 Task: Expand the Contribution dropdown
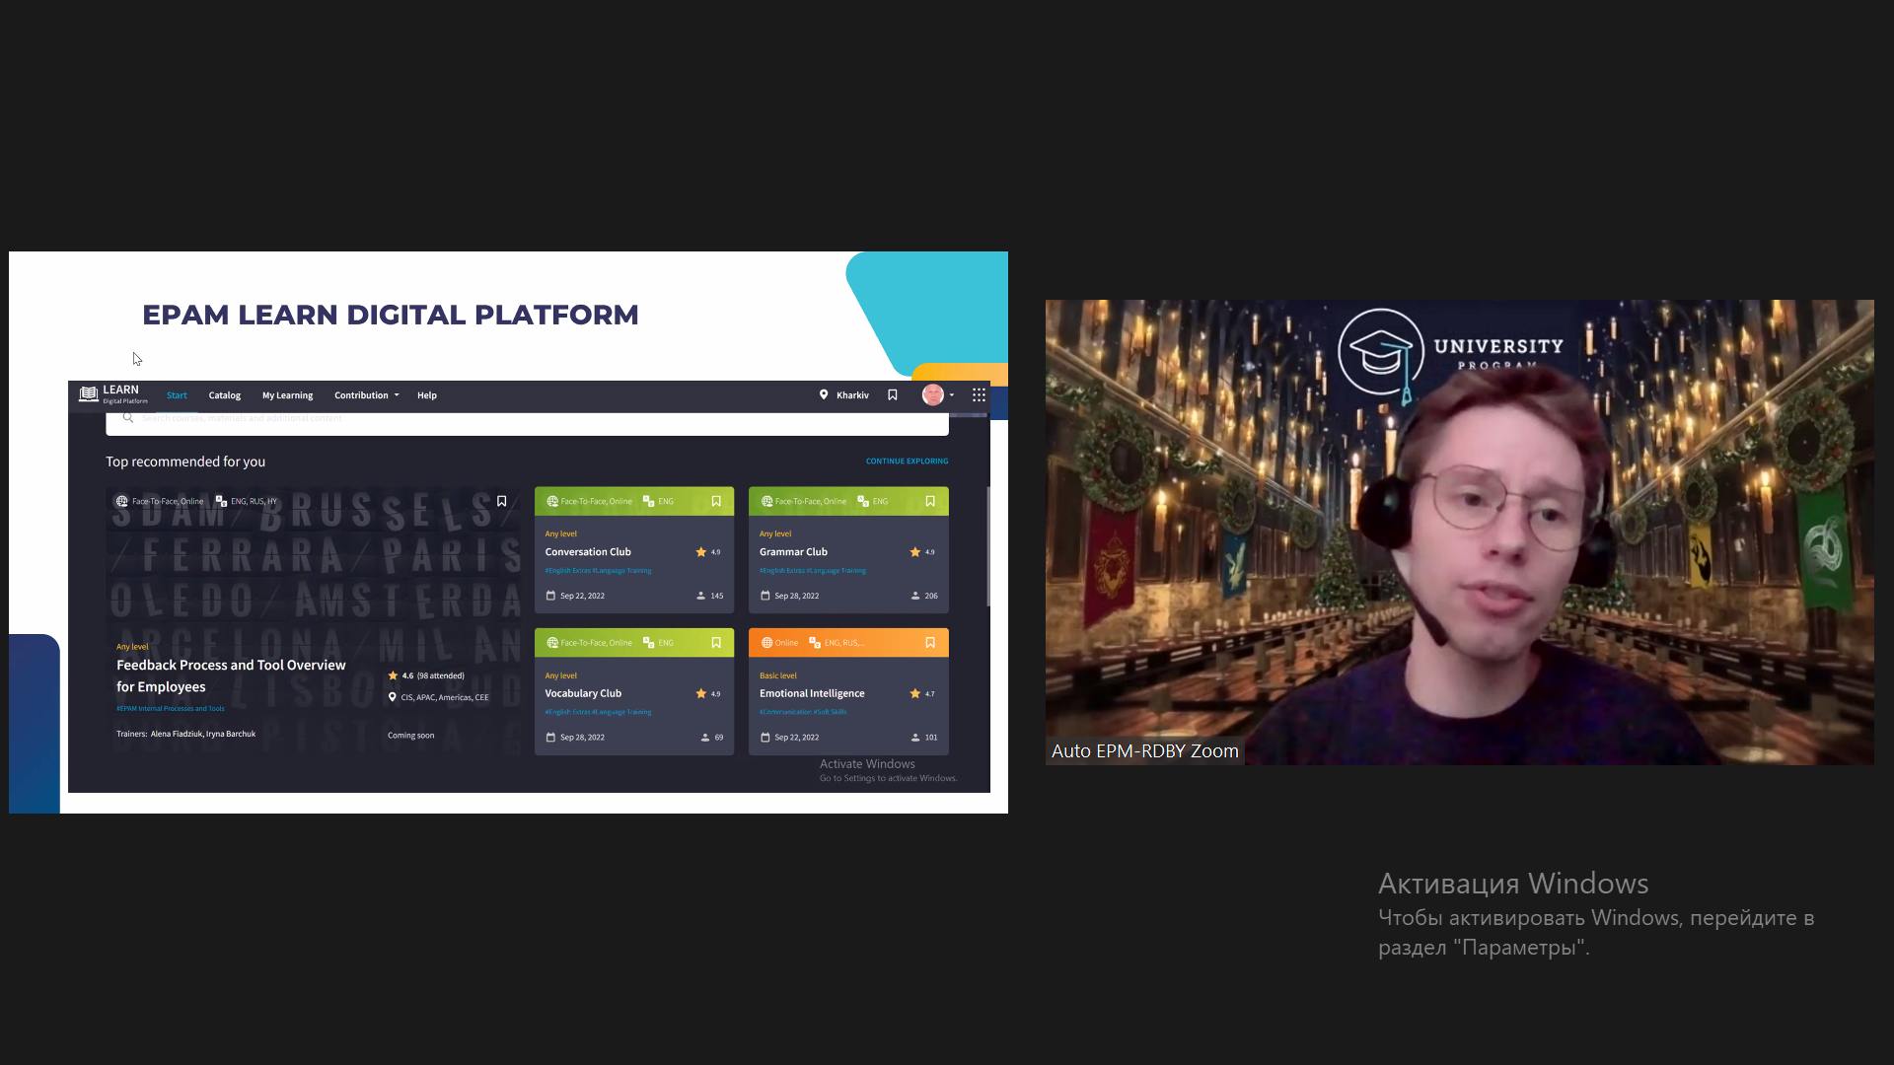tap(366, 395)
